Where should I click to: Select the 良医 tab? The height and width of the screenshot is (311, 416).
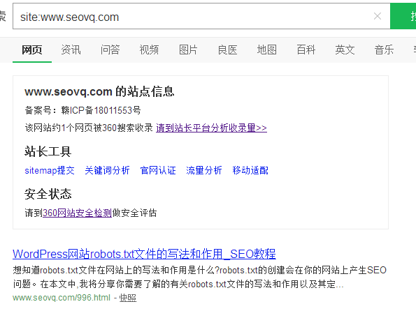tap(227, 50)
